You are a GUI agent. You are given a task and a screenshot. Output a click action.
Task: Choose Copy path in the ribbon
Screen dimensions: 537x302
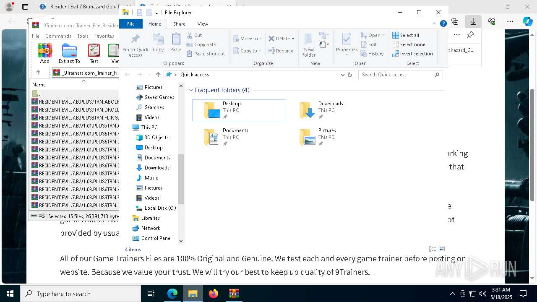coord(201,44)
